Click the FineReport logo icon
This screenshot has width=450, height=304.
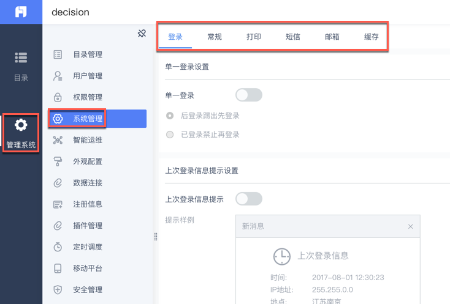click(21, 12)
